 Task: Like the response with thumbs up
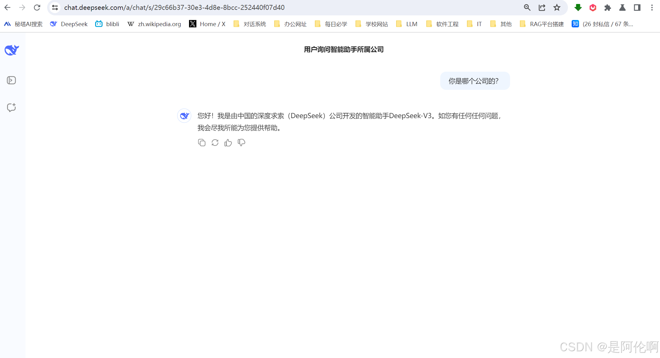(x=228, y=143)
